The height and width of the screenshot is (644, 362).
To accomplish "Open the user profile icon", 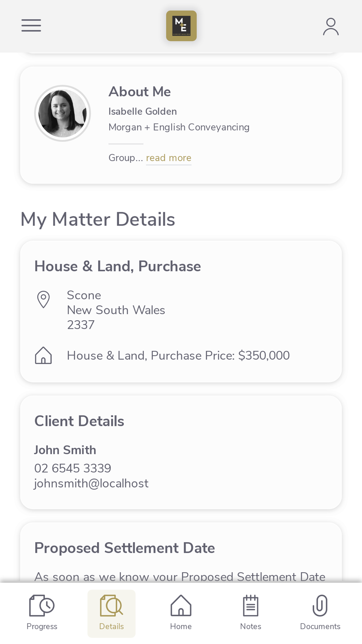I will tap(331, 26).
